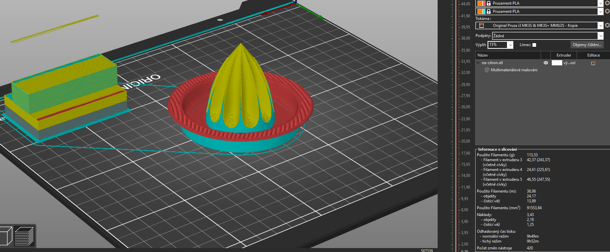Click the total filament weight value 113,53
The height and width of the screenshot is (252, 610).
tap(532, 155)
